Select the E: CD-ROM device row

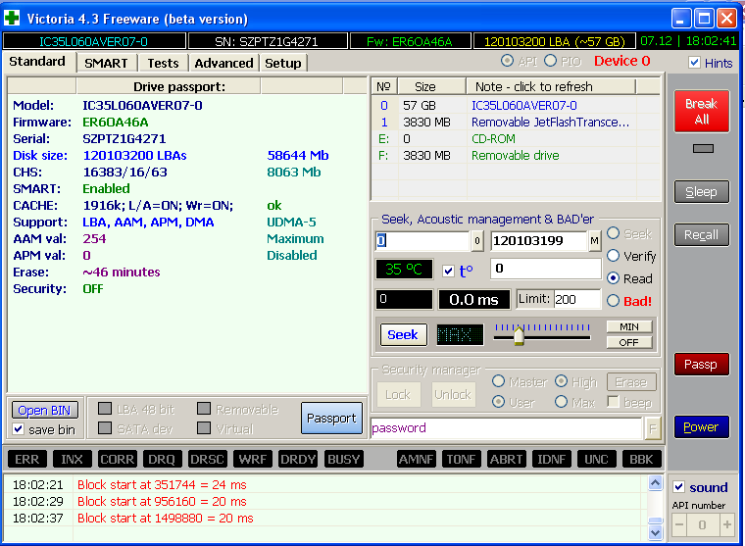coord(516,139)
